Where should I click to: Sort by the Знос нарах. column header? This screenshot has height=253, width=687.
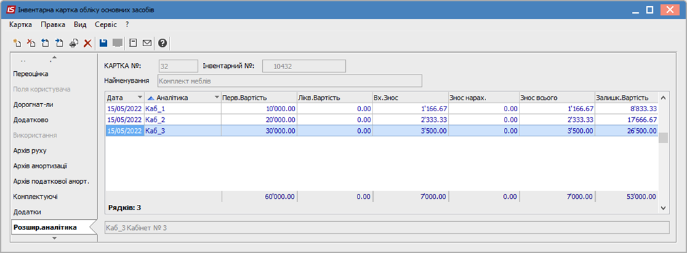point(483,98)
